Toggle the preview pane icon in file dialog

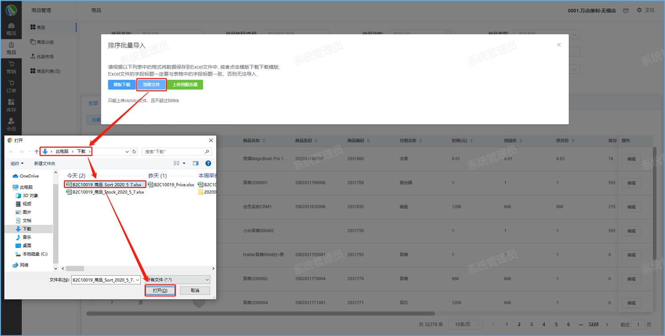[195, 163]
